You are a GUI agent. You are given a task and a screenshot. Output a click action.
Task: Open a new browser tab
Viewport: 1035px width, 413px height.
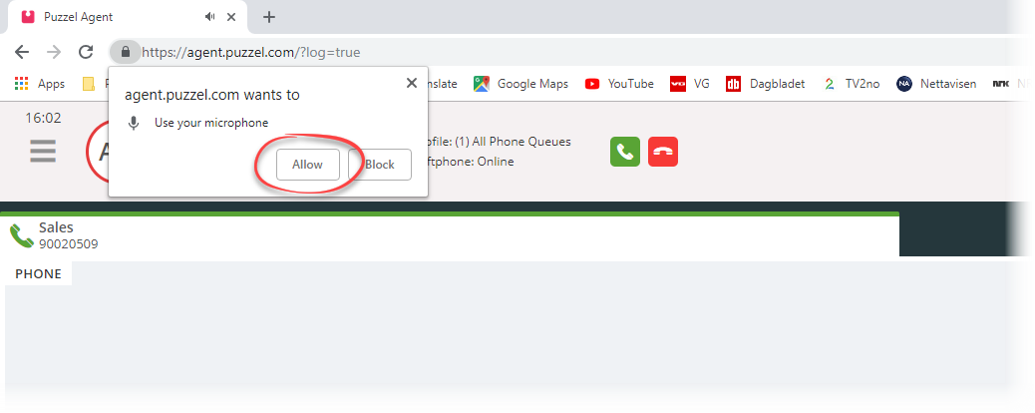(x=268, y=17)
